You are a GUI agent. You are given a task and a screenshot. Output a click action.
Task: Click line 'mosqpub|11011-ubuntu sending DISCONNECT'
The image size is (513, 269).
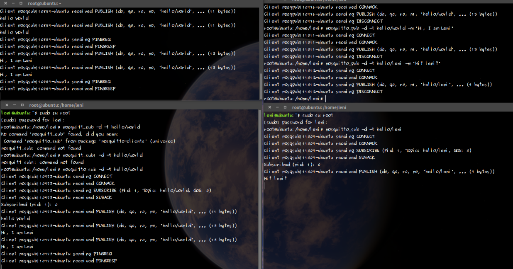(x=323, y=56)
